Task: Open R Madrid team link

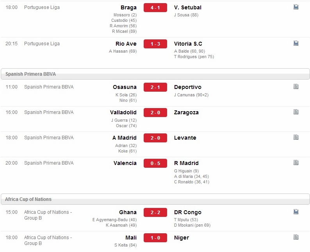Action: (186, 163)
